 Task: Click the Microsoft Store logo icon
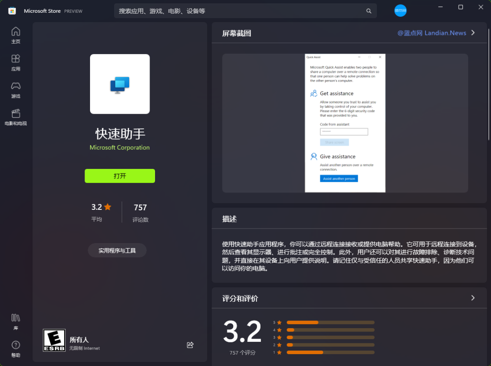12,11
